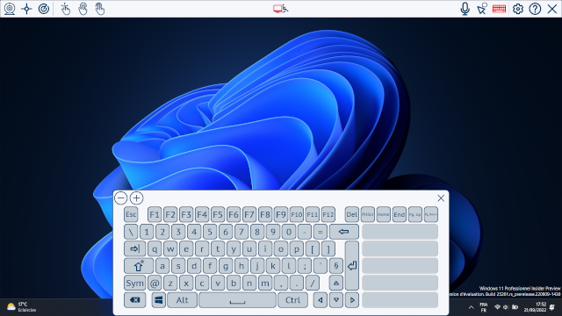Activate the microphone icon

point(465,9)
